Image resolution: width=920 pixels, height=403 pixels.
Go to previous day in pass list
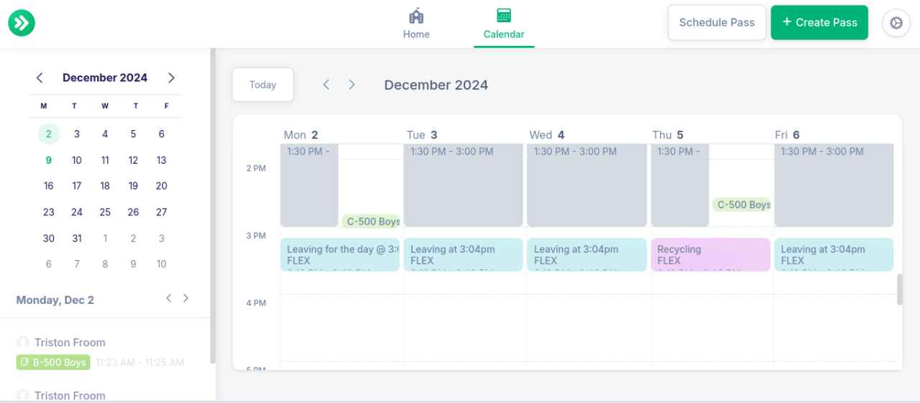point(169,298)
